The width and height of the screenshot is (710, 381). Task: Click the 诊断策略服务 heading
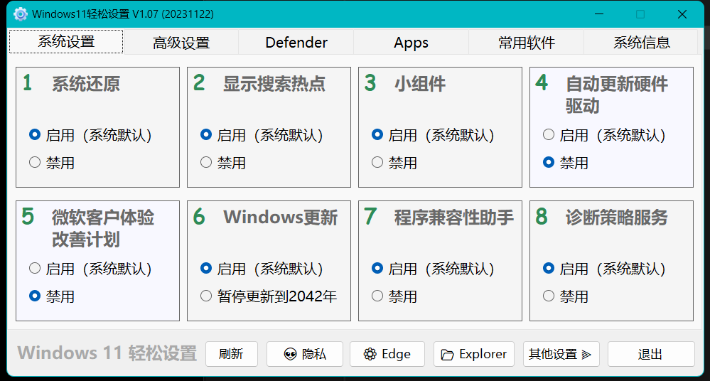(617, 218)
